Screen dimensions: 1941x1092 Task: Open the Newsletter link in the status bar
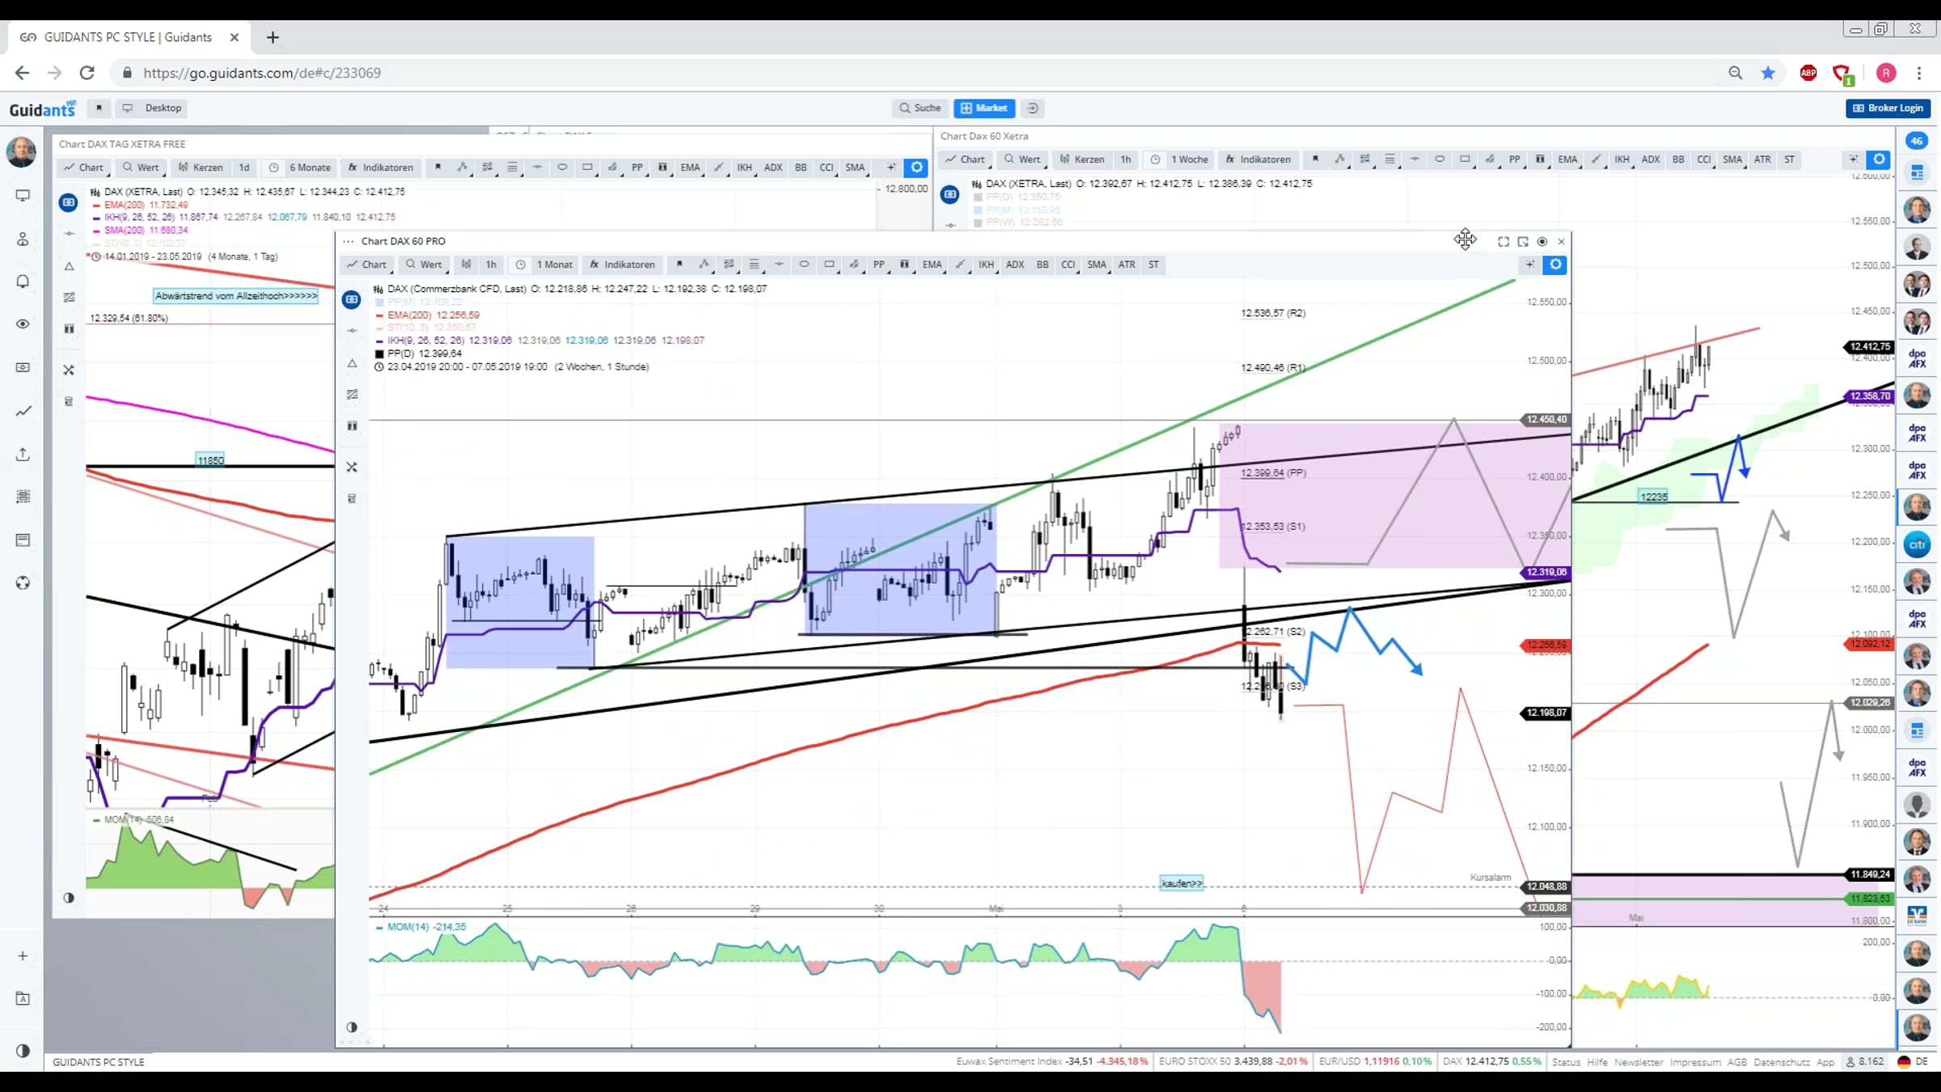click(x=1639, y=1062)
